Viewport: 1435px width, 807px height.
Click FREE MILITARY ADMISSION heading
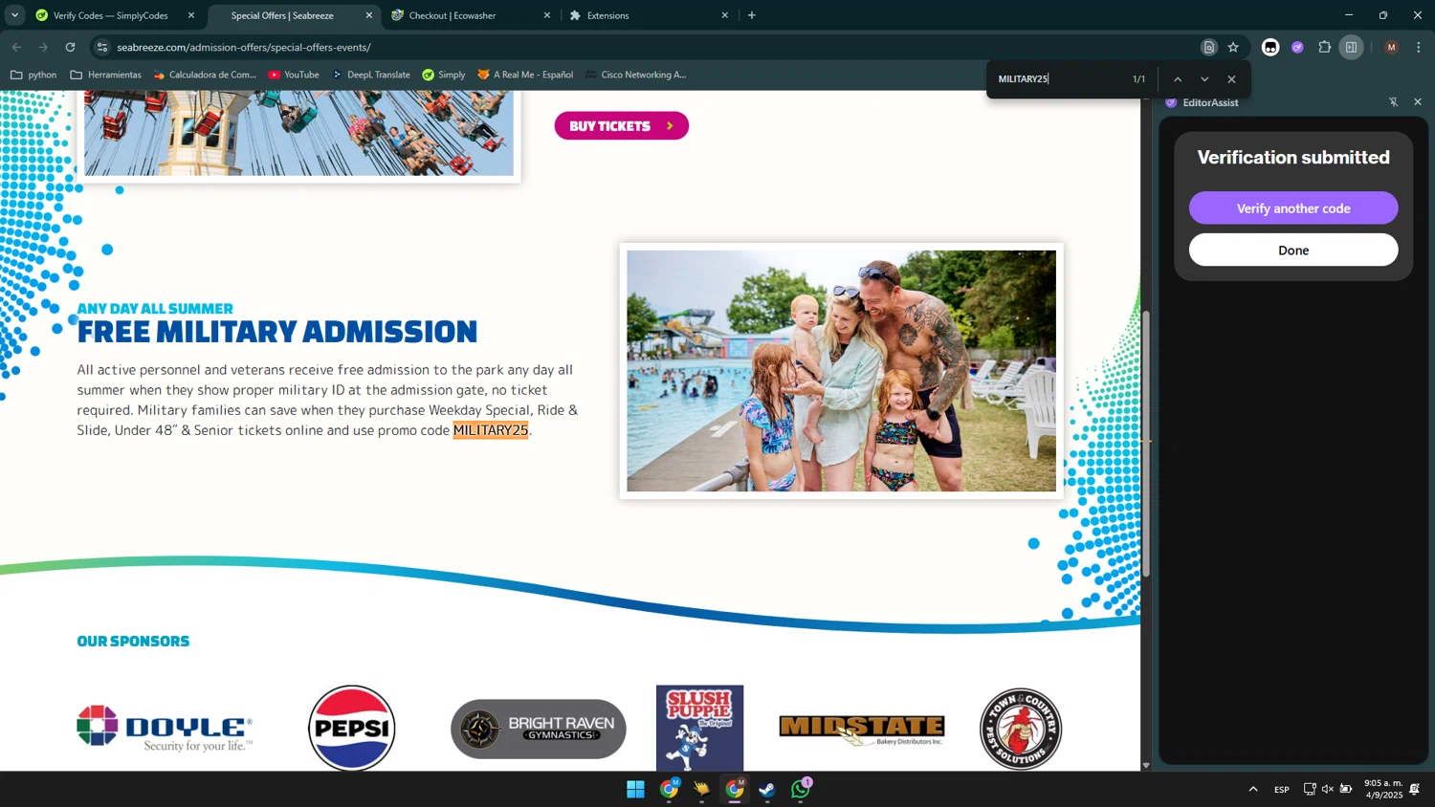point(277,332)
